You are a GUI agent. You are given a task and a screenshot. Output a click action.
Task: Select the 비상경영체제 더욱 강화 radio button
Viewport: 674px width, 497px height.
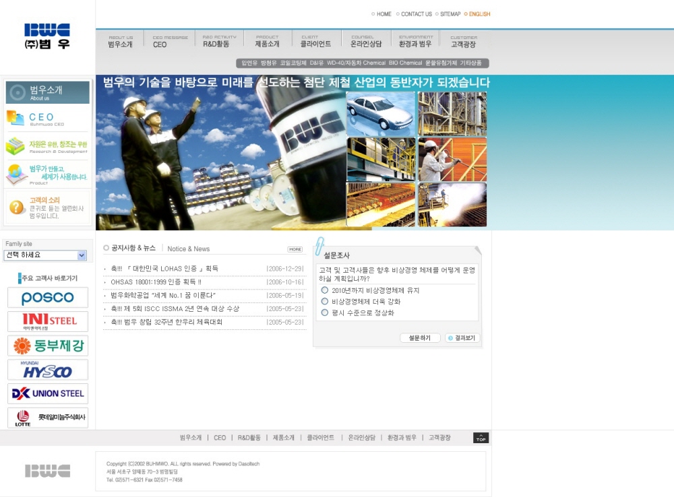[x=325, y=302]
